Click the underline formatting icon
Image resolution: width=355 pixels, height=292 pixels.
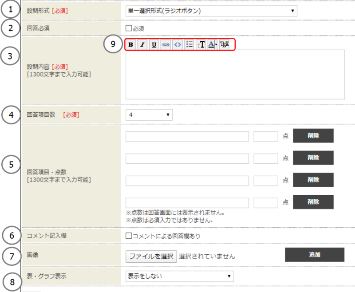tap(154, 44)
